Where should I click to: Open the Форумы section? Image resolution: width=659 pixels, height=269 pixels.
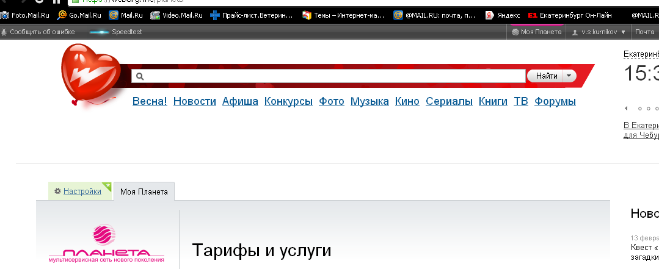(x=555, y=101)
